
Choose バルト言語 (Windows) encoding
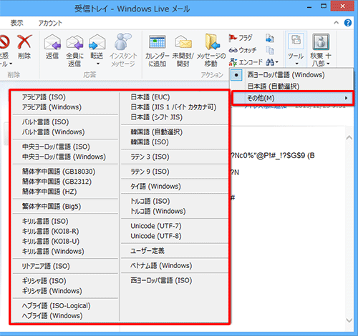tap(53, 132)
